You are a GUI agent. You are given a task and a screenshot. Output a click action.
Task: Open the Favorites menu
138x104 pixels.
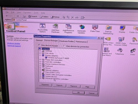click(27, 12)
